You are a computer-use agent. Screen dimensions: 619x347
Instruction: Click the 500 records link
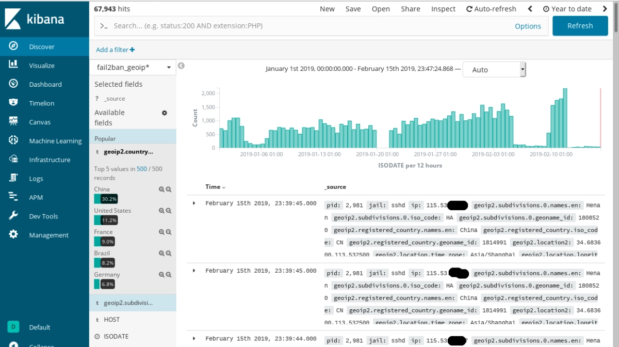(x=142, y=169)
